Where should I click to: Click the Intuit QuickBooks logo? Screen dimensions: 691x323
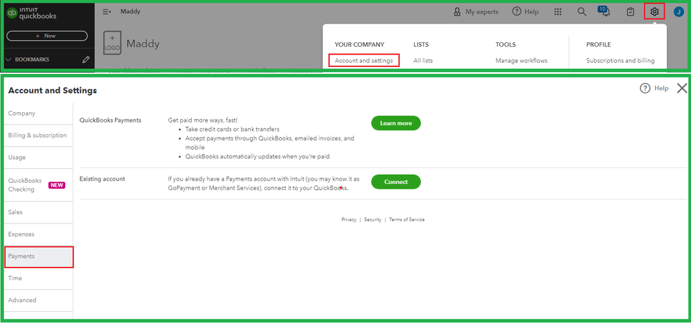31,13
